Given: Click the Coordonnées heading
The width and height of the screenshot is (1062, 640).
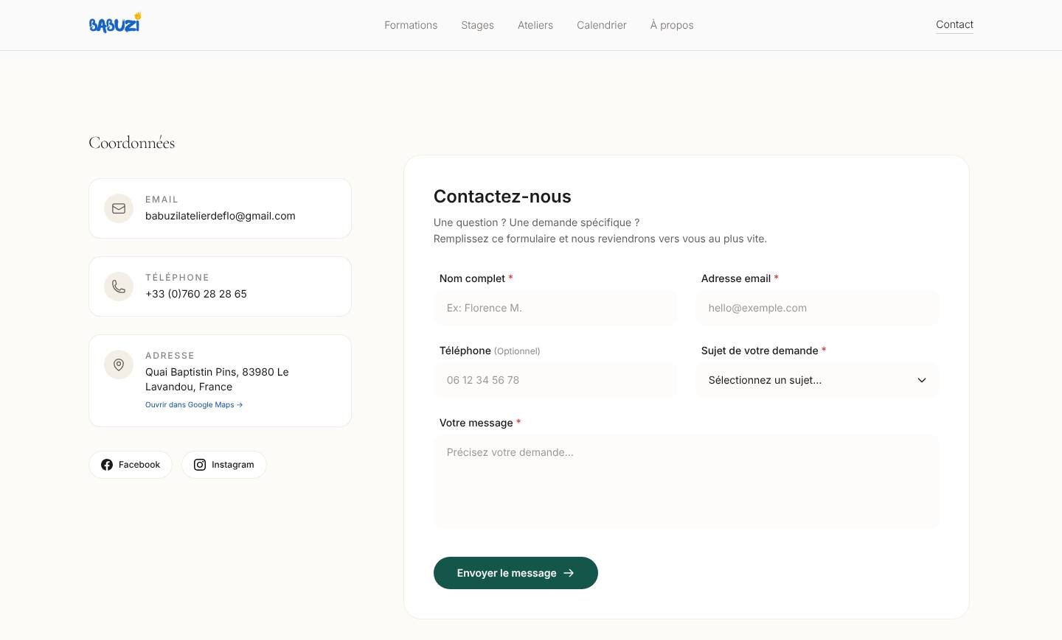Looking at the screenshot, I should [x=132, y=143].
